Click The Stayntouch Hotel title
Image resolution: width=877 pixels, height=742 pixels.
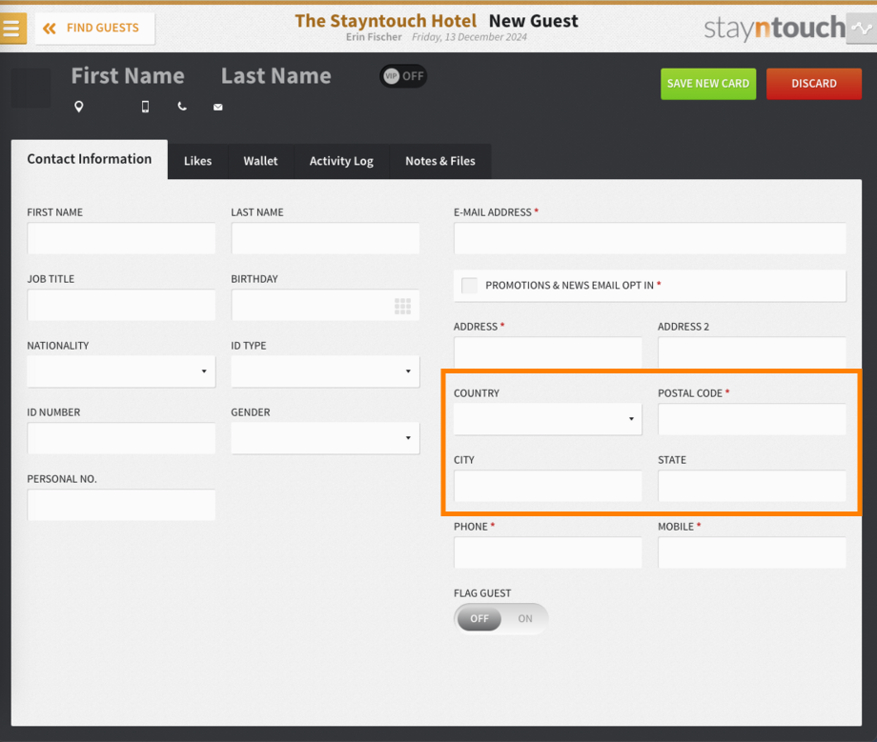(x=385, y=21)
